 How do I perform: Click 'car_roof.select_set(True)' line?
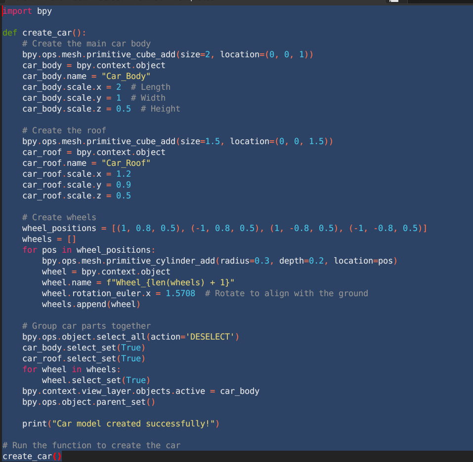[84, 358]
